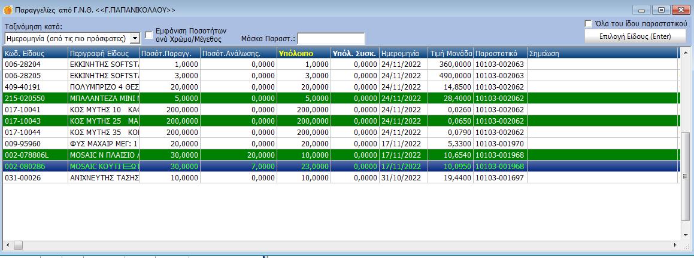Click document number 10103-001697
Image resolution: width=694 pixels, height=258 pixels.
pyautogui.click(x=500, y=177)
